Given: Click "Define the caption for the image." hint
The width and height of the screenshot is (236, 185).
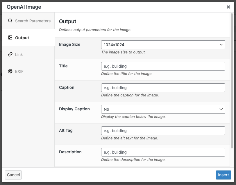Looking at the screenshot, I should tap(130, 95).
